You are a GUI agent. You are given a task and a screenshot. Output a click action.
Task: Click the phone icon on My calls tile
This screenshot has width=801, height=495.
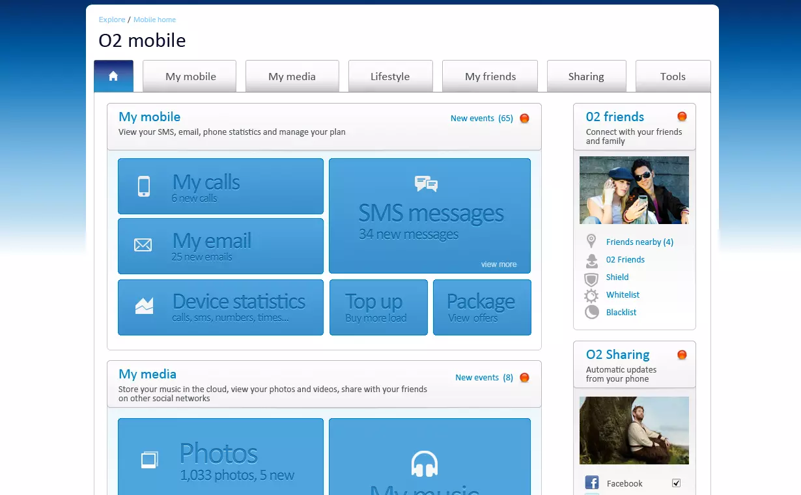click(144, 186)
